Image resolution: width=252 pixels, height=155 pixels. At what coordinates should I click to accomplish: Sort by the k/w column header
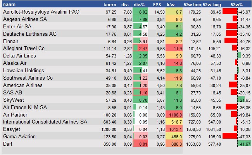coord(171,5)
